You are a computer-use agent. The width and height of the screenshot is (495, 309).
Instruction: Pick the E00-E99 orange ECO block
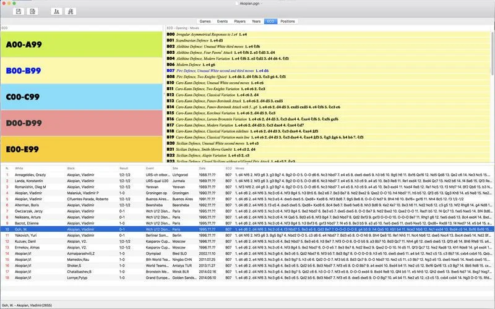[x=82, y=149]
